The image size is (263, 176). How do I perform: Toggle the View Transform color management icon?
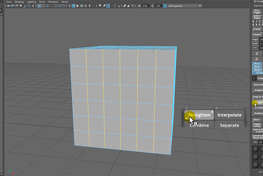click(165, 6)
